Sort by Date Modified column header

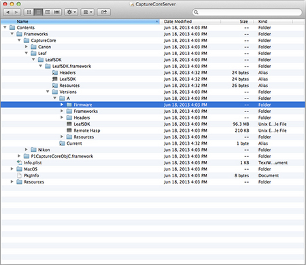click(190, 22)
